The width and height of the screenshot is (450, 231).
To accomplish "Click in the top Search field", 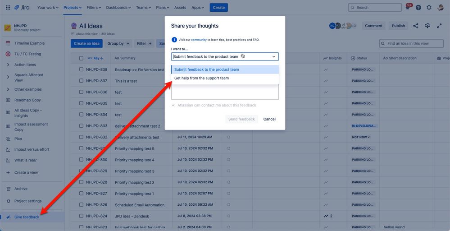I will click(x=375, y=8).
